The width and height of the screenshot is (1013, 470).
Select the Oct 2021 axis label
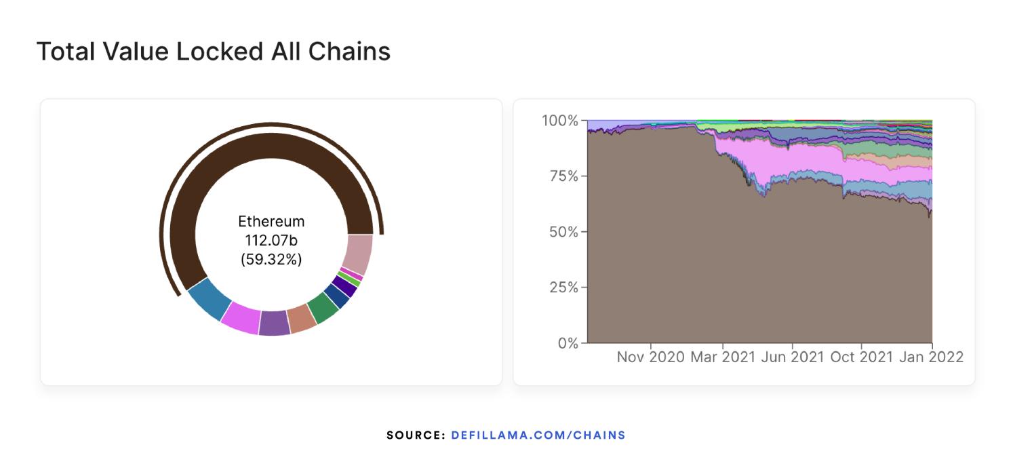click(862, 357)
